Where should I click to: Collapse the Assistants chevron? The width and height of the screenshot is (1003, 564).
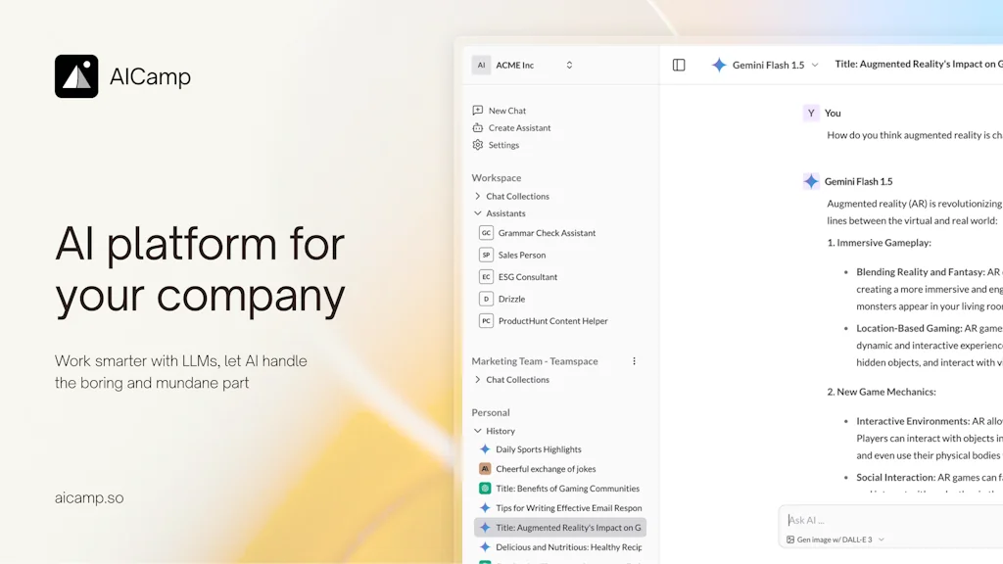point(477,212)
